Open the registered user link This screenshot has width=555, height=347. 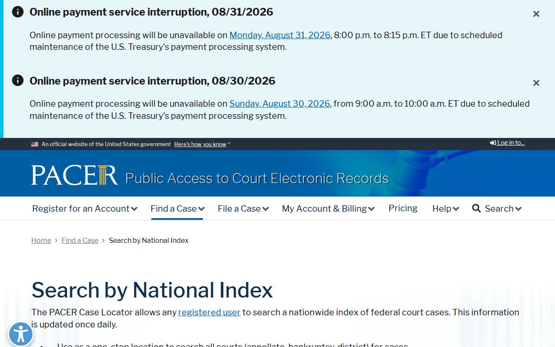coord(209,312)
